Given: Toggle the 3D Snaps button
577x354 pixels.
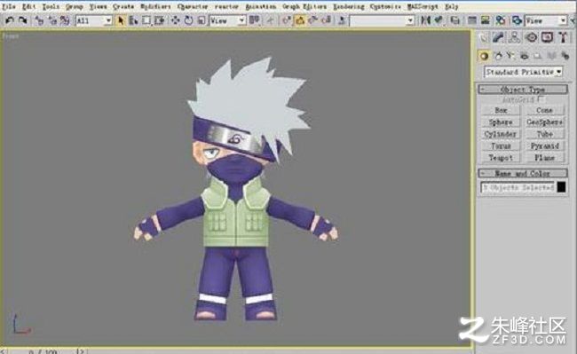Looking at the screenshot, I should tap(287, 20).
